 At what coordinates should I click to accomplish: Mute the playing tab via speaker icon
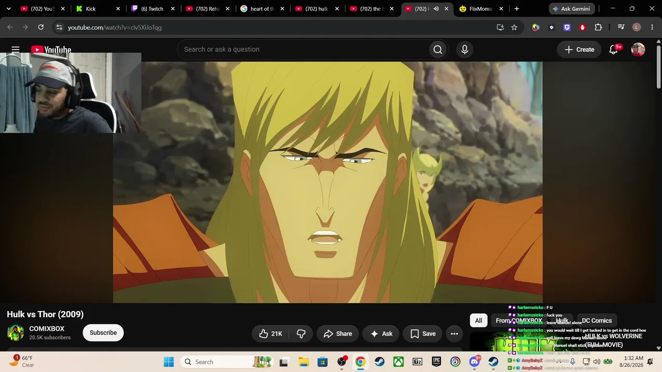[x=436, y=9]
